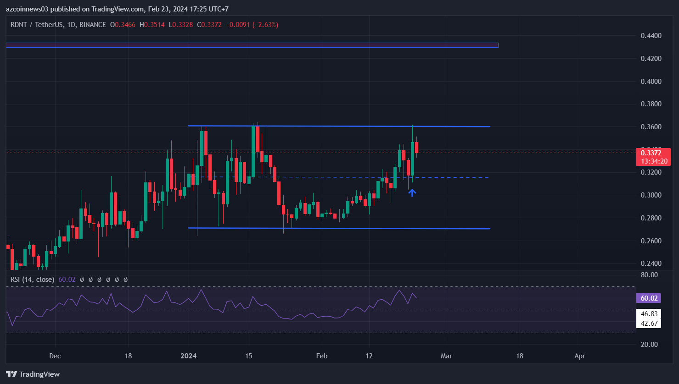Viewport: 679px width, 384px height.
Task: Click the white 42.67 RSI axis tag
Action: click(649, 324)
